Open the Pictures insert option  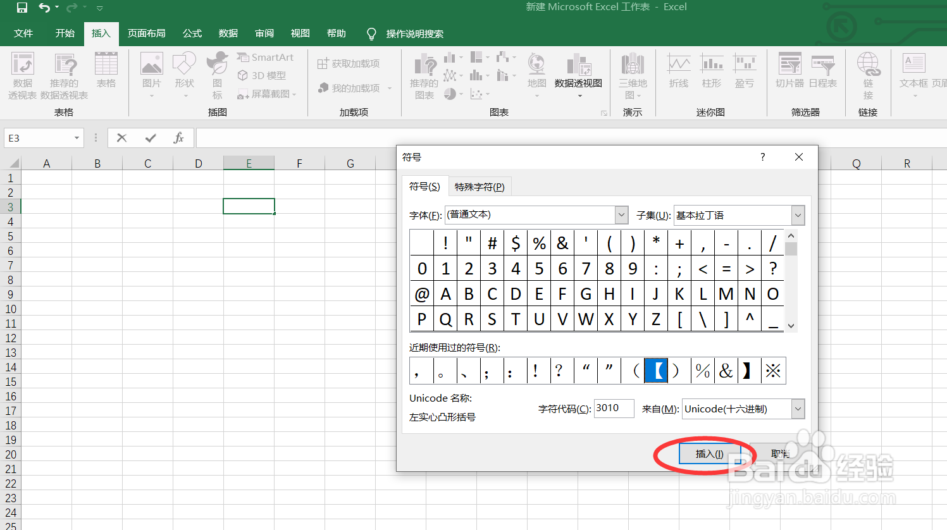[x=152, y=75]
